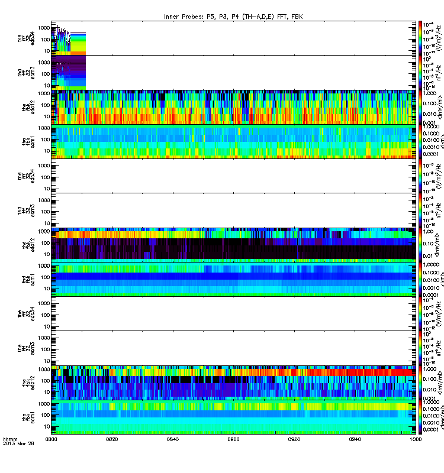Click the nT²/Hz unit label of tha fff scm3
Image resolution: width=444 pixels, height=473 pixels.
(439, 73)
